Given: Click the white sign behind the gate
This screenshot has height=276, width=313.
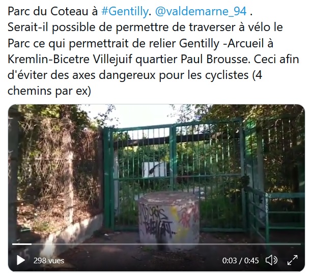Looking at the screenshot, I should (154, 170).
